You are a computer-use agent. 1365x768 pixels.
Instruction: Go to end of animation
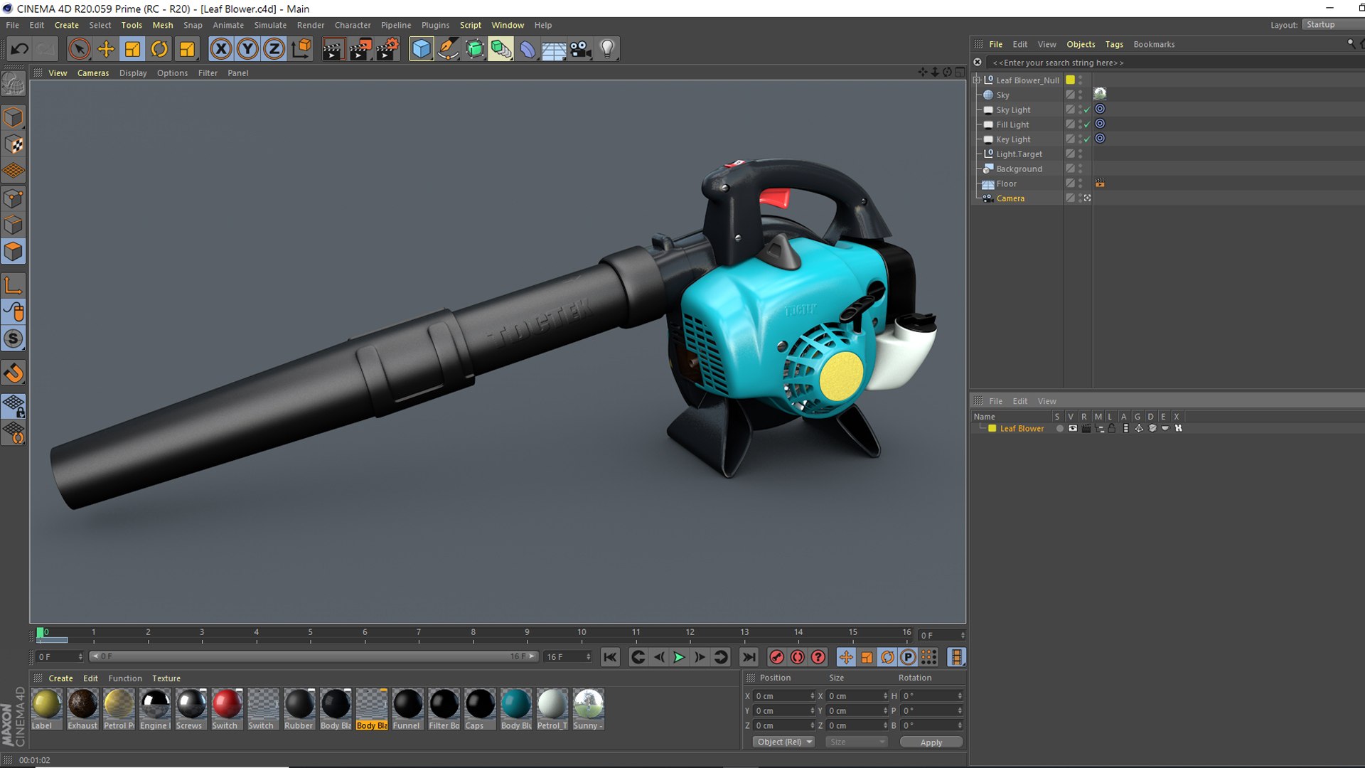click(x=749, y=657)
